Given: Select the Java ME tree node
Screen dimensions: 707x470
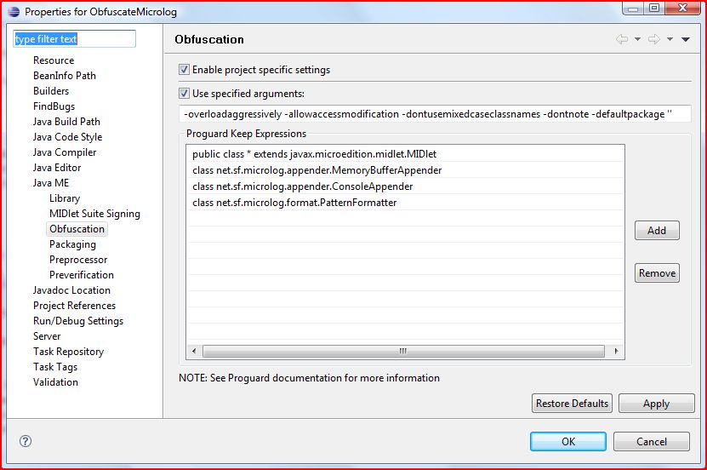Looking at the screenshot, I should tap(51, 183).
